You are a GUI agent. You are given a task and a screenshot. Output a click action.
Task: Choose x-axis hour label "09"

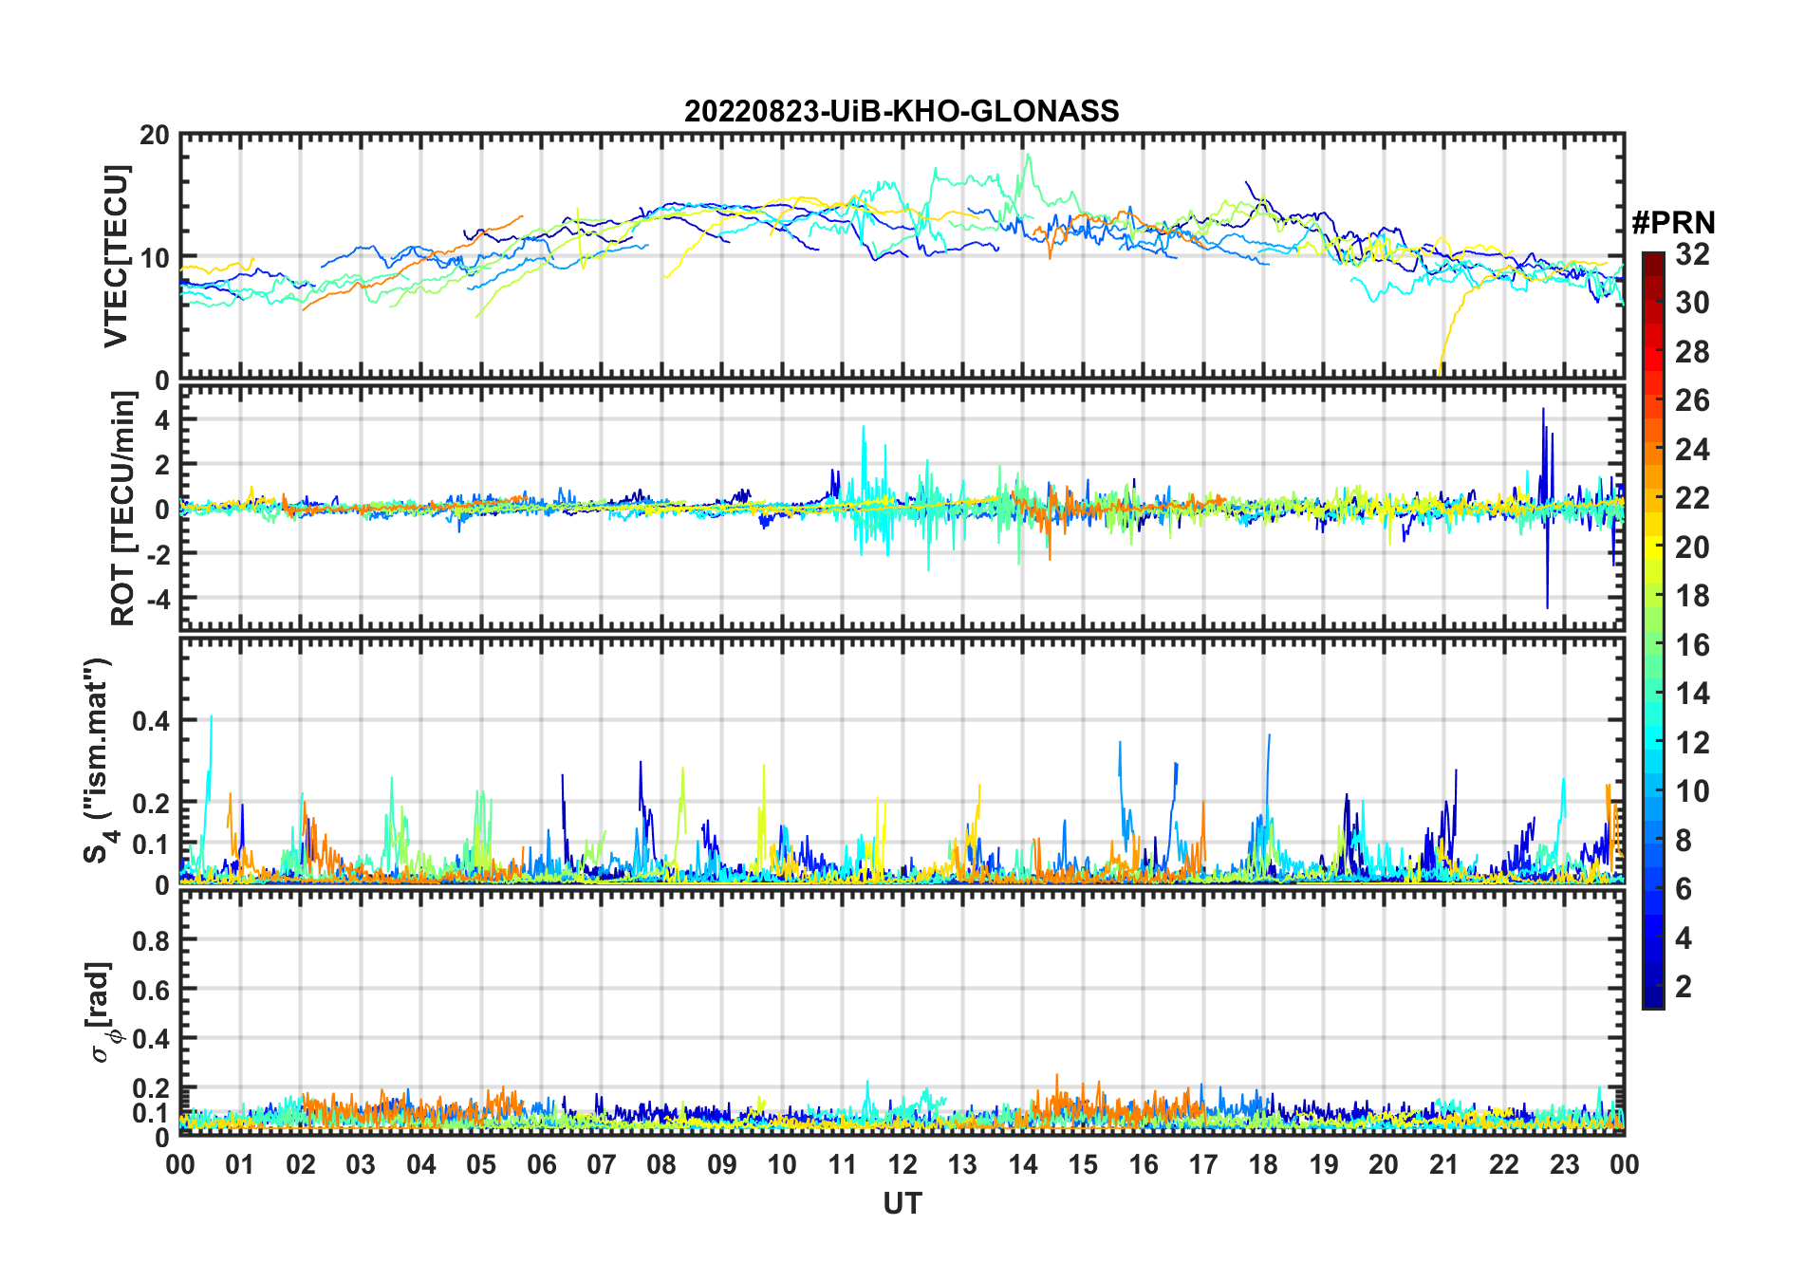[722, 1164]
